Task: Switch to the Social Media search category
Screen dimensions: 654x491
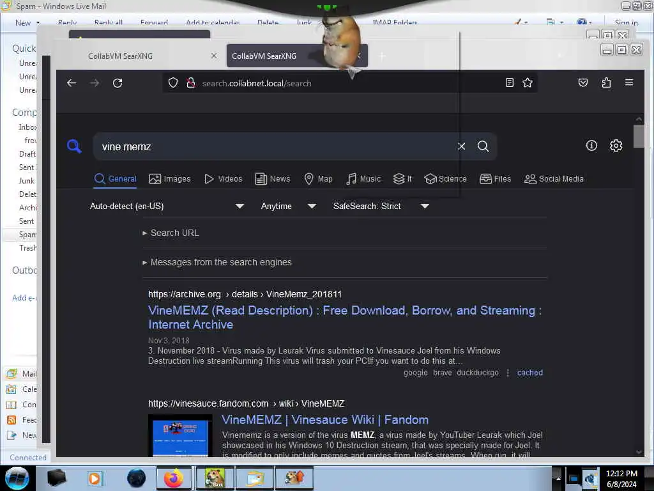Action: coord(554,179)
